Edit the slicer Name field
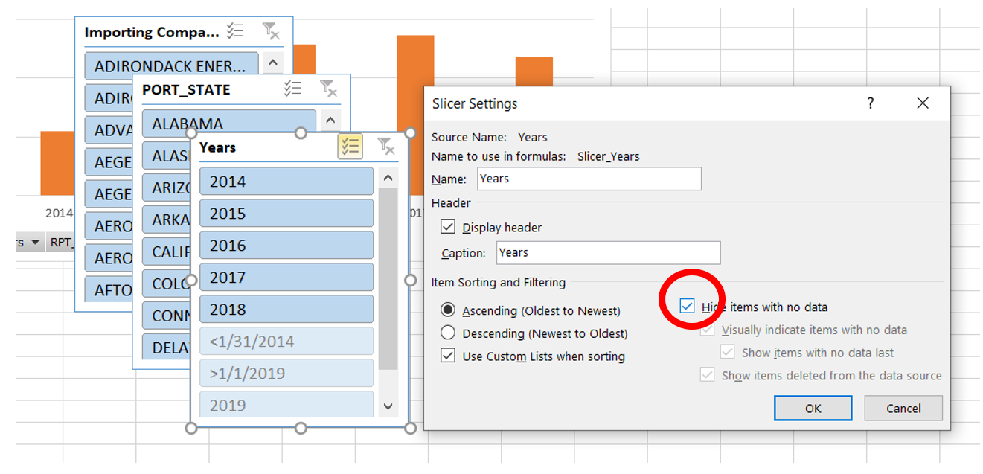This screenshot has height=474, width=983. click(589, 179)
